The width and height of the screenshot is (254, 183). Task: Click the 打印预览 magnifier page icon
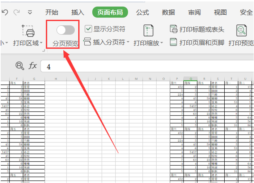(x=241, y=30)
